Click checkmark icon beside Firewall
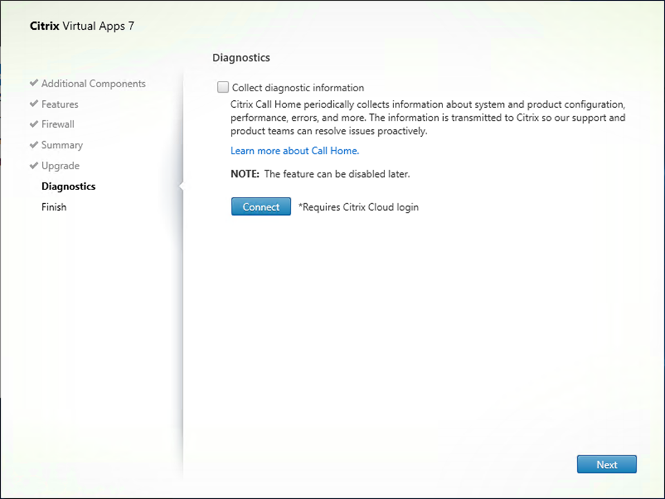Image resolution: width=665 pixels, height=499 pixels. tap(34, 124)
